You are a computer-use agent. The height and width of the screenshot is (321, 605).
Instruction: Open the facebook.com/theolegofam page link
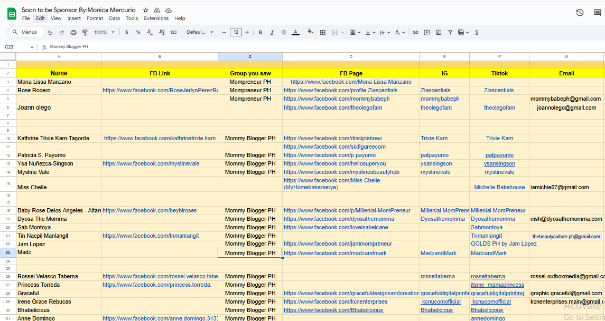[332, 108]
